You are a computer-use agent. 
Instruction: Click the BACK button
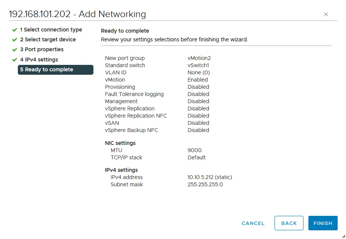tap(289, 223)
